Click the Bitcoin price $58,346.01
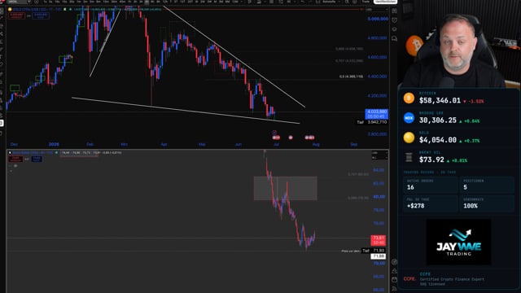Screen dimensions: 521x293 [x=440, y=100]
